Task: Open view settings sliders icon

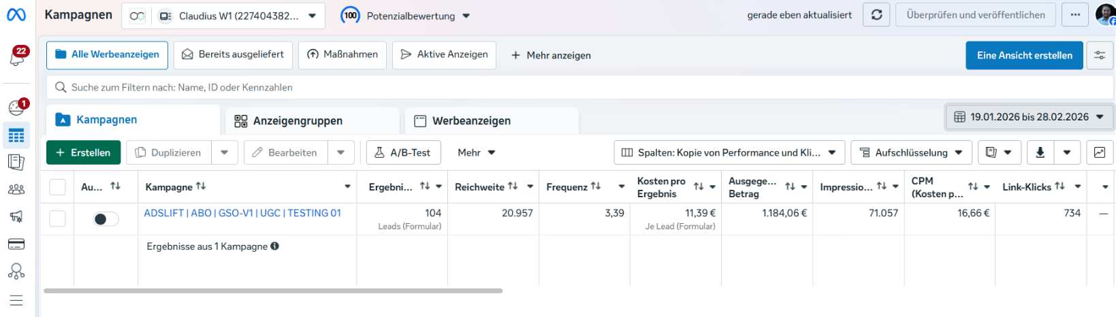Action: [1100, 56]
